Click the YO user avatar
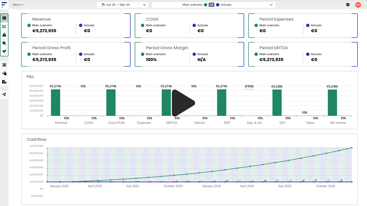The width and height of the screenshot is (367, 206). tap(358, 5)
